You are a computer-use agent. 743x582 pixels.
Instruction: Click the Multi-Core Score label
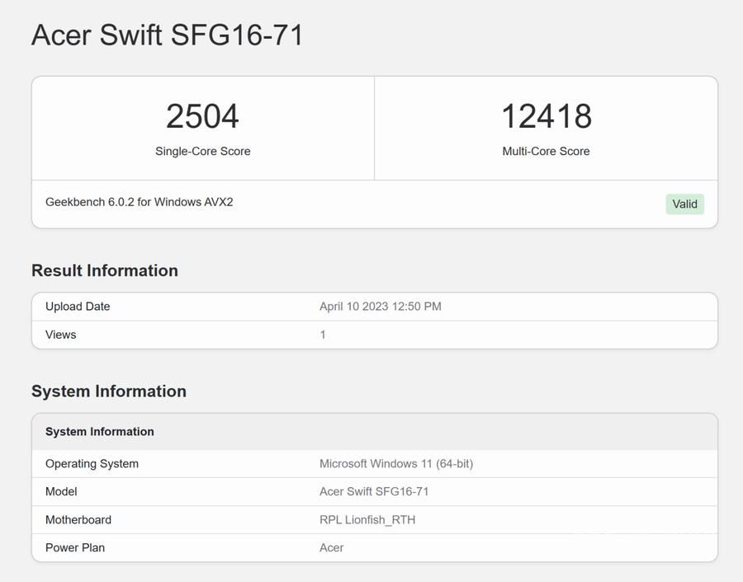point(546,152)
